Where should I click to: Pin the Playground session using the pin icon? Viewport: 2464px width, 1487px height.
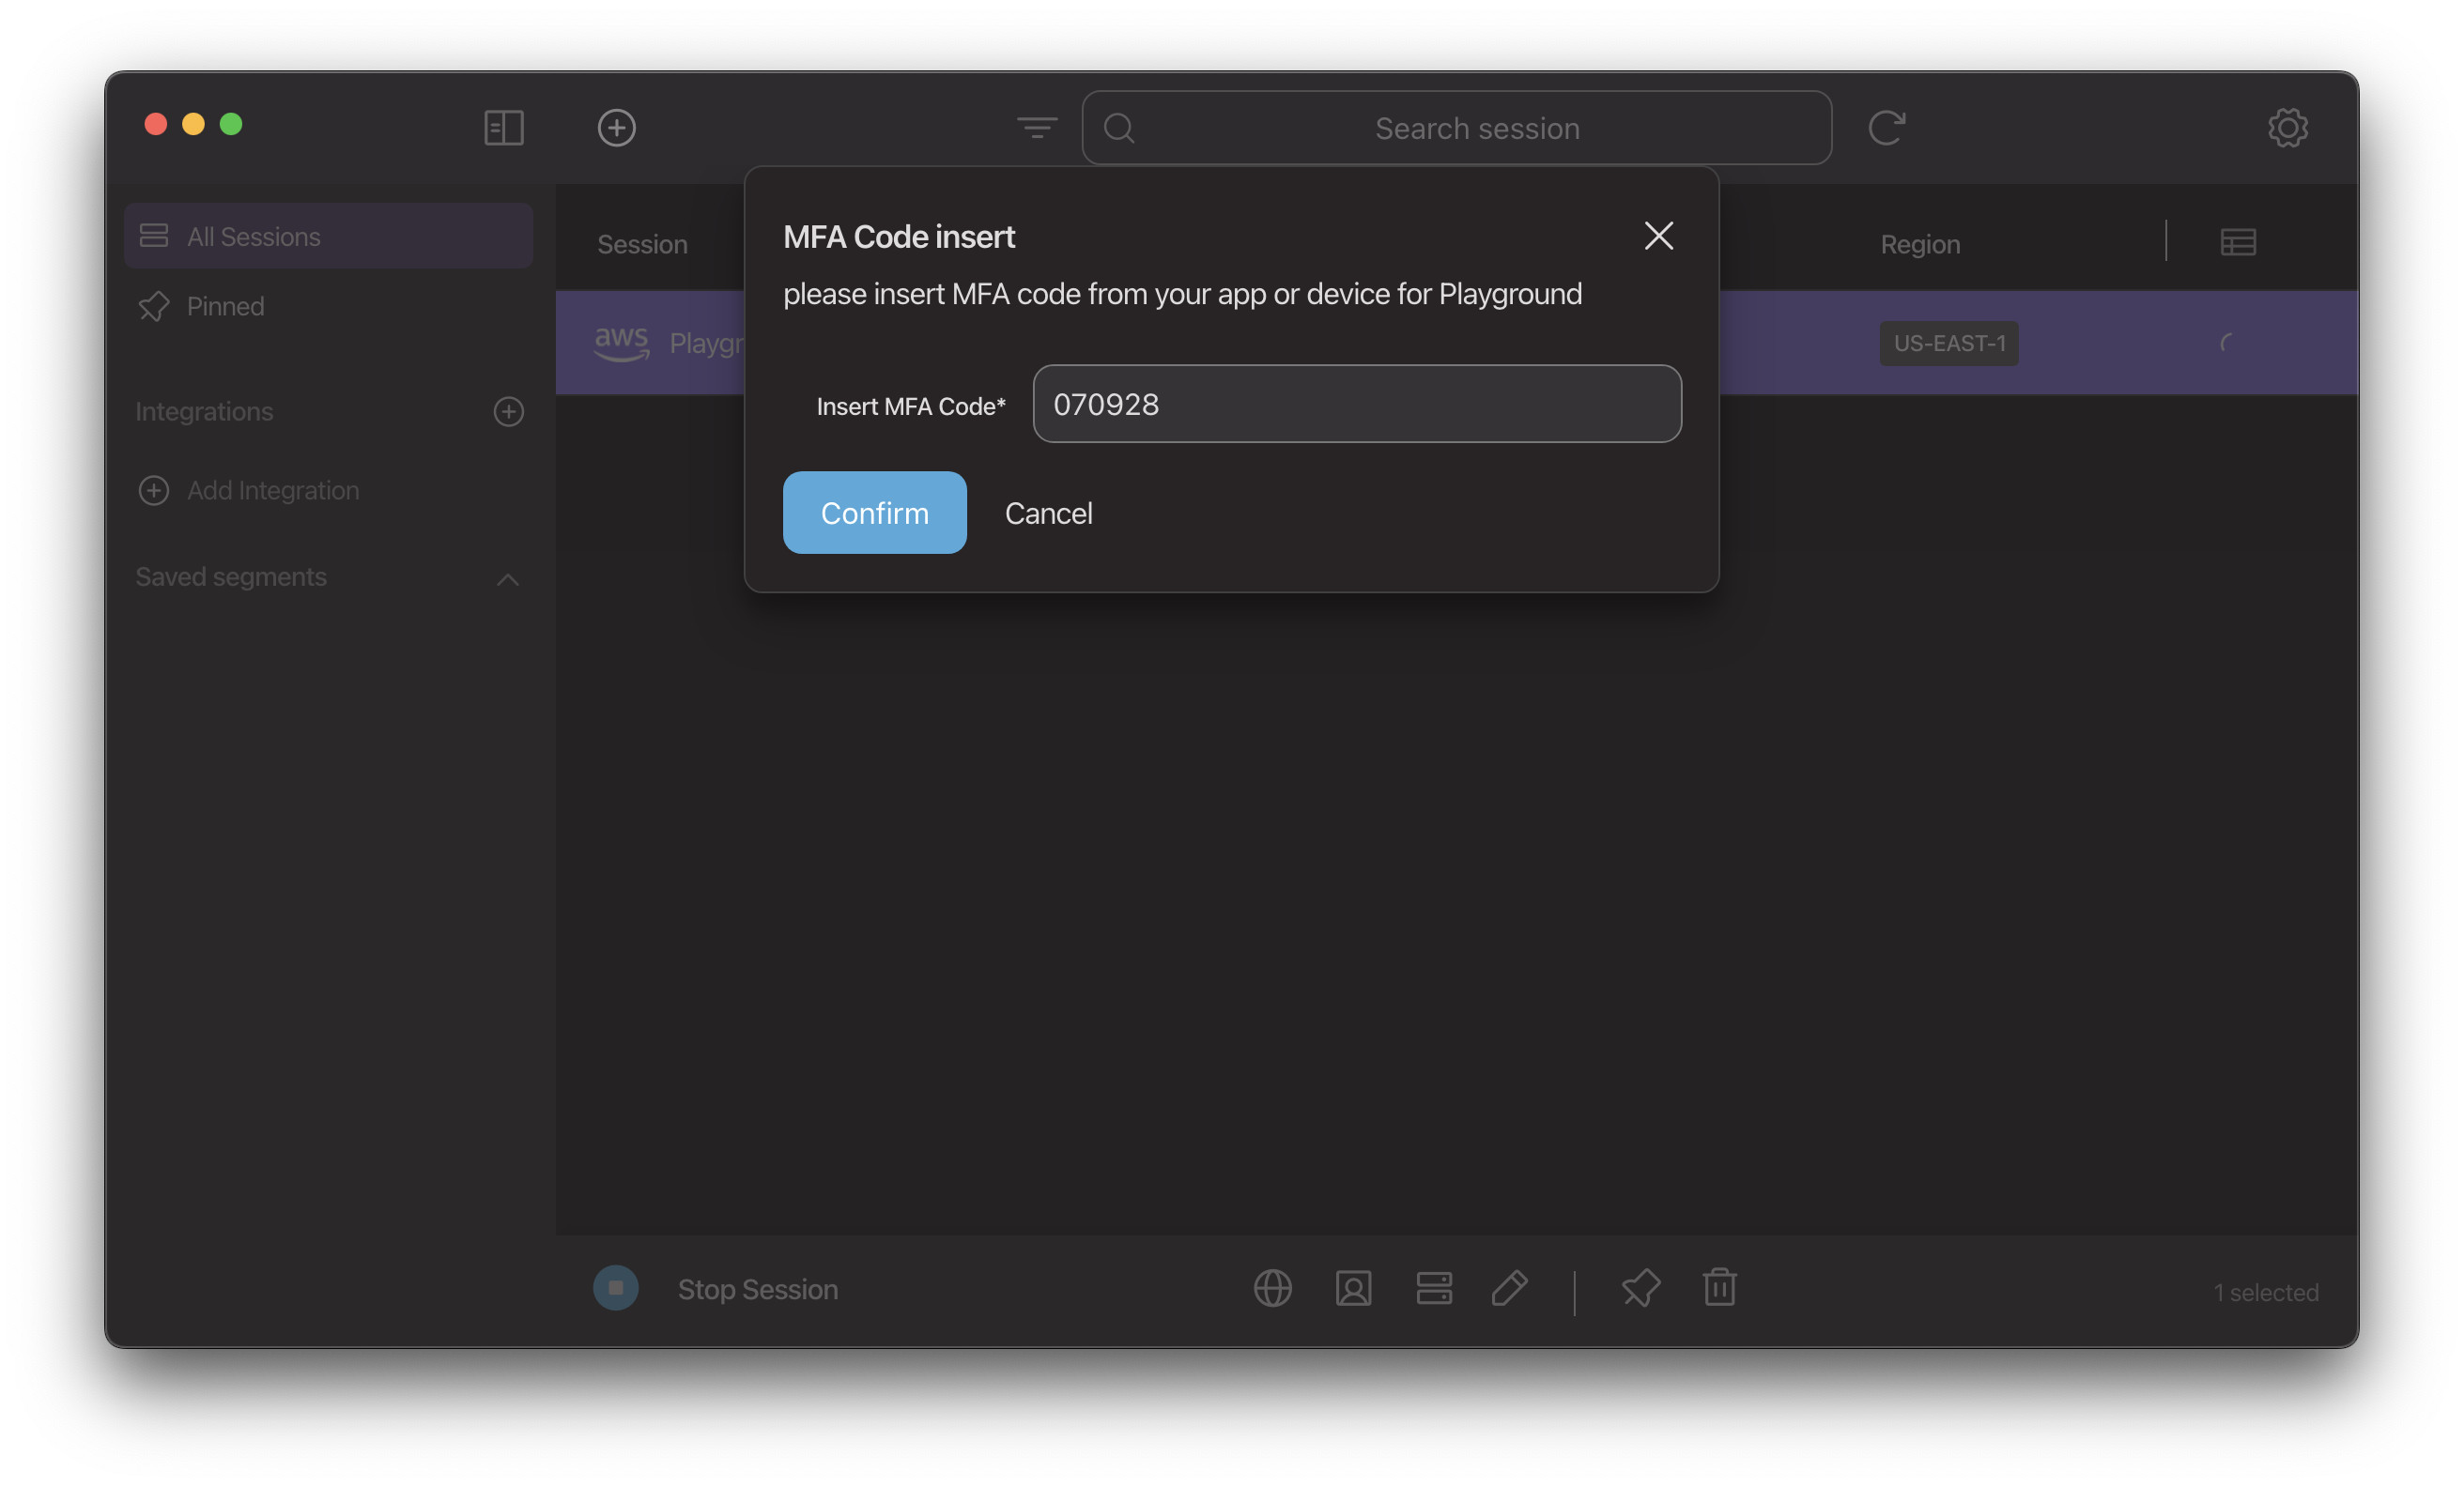[x=1640, y=1288]
